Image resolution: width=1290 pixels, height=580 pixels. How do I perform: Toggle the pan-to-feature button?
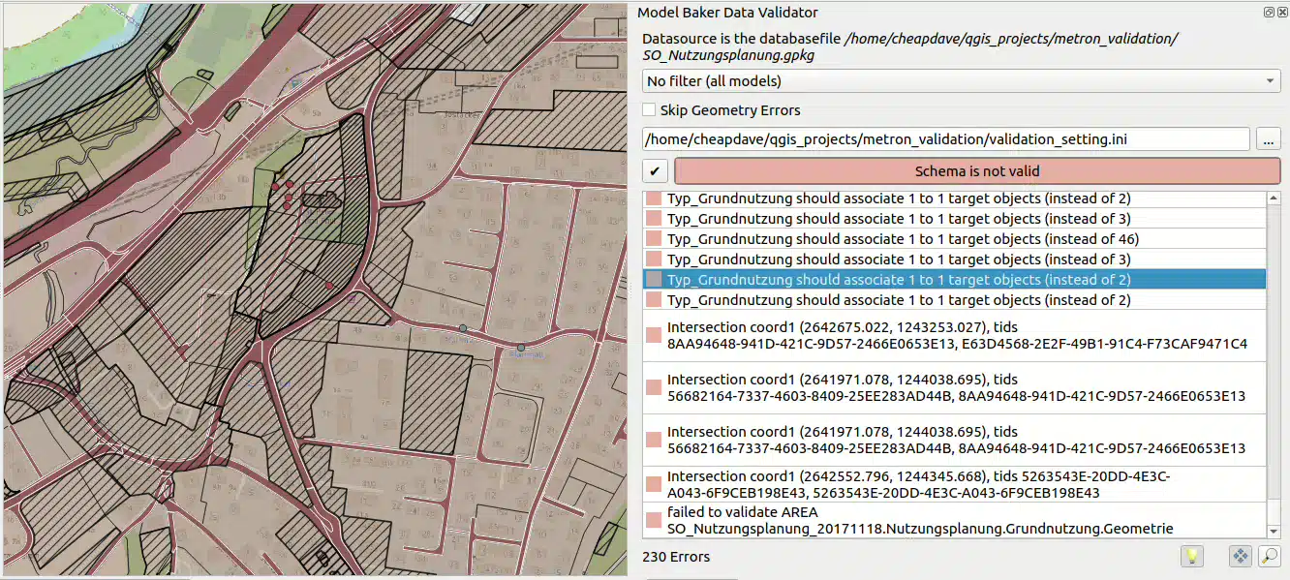click(x=1240, y=556)
